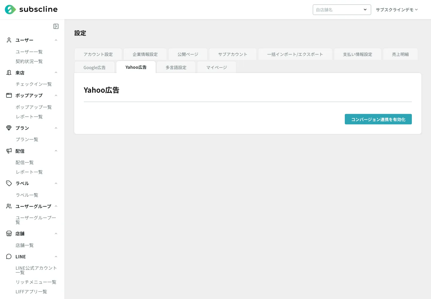Open the ユーザー一覧 link

[x=29, y=52]
